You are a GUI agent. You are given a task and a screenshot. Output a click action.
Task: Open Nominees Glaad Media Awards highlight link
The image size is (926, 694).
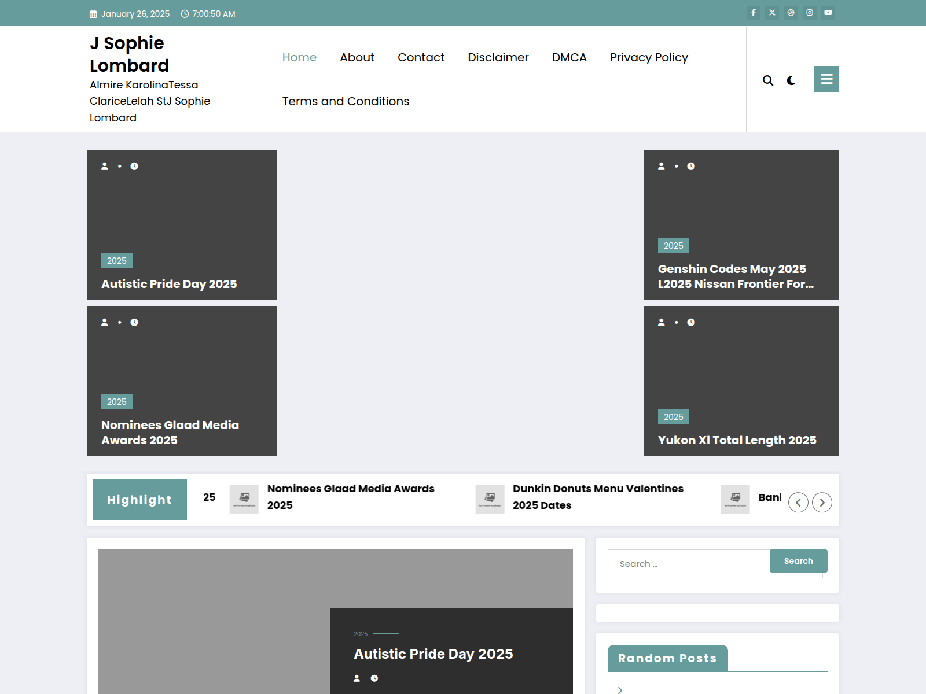tap(351, 497)
